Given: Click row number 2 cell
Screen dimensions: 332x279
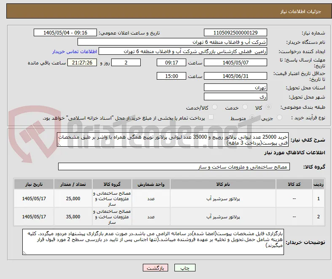Looking at the screenshot, I should 319,217.
